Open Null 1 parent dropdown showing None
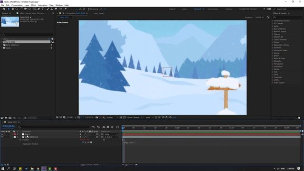The width and height of the screenshot is (304, 171). point(111,134)
